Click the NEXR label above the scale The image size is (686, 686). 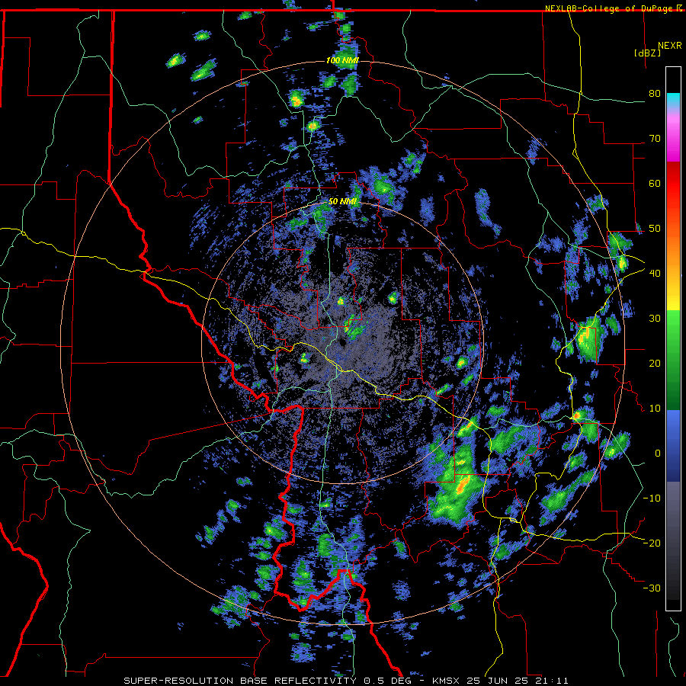click(669, 46)
